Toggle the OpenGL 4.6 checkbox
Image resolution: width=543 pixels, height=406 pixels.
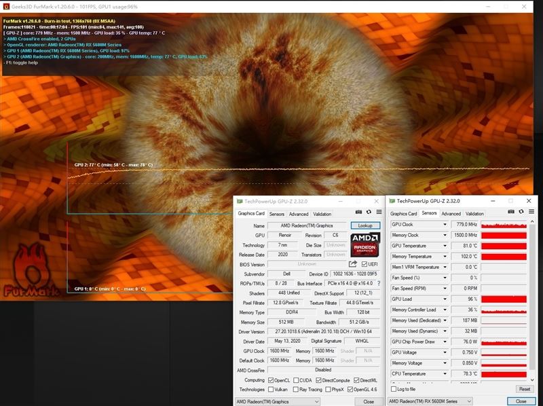click(x=350, y=390)
